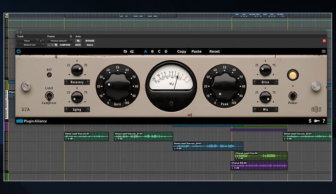Click the Track label in plugin header
The height and width of the screenshot is (194, 336).
pyautogui.click(x=20, y=36)
